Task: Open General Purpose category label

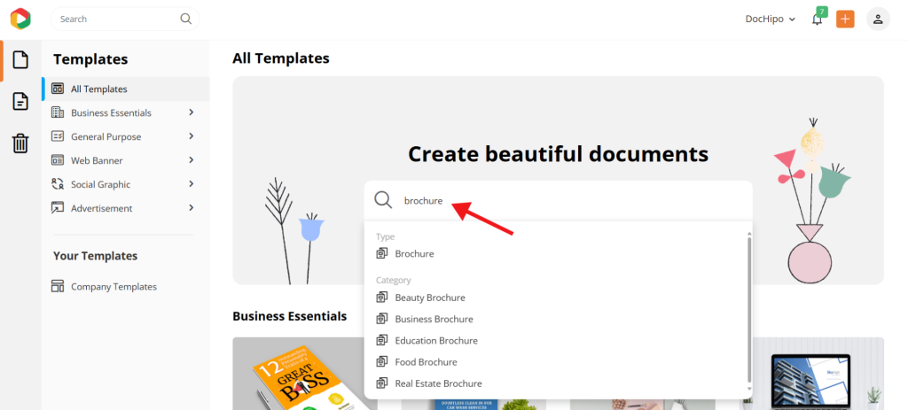Action: point(106,137)
